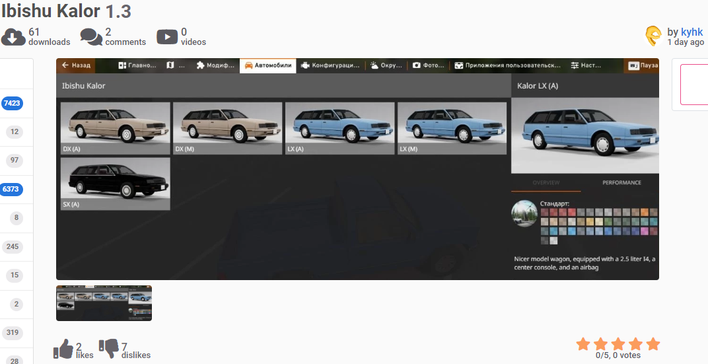Pick the pink paint swatch

tap(645, 231)
